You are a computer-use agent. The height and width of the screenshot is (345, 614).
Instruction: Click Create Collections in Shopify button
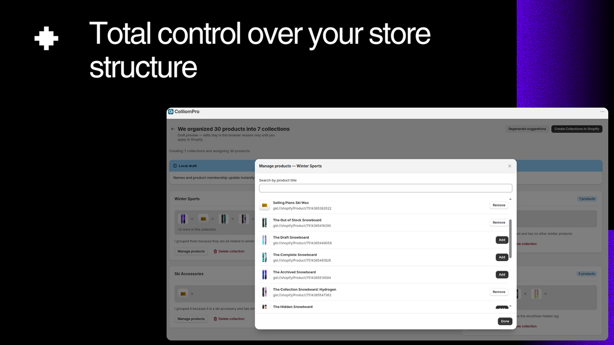(577, 129)
